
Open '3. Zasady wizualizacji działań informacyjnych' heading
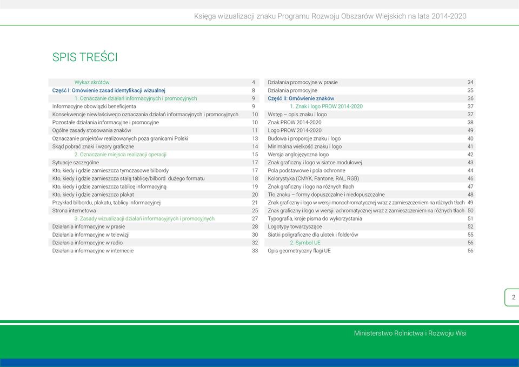coord(144,218)
